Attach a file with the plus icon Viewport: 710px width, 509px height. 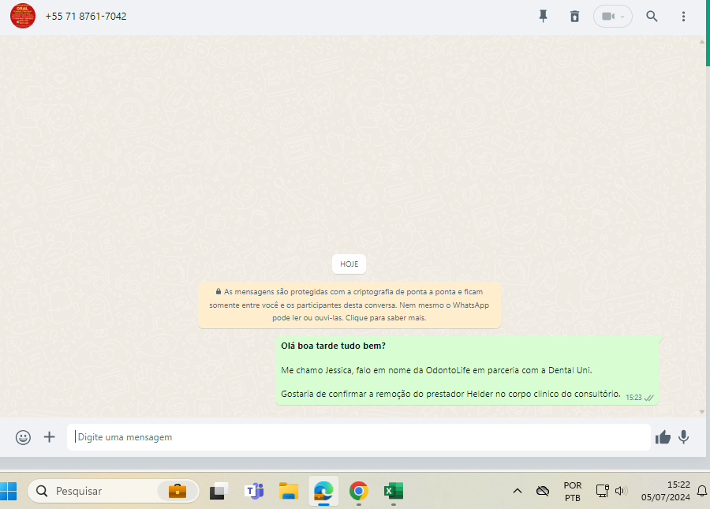(50, 437)
